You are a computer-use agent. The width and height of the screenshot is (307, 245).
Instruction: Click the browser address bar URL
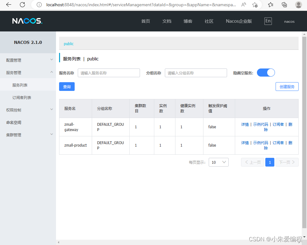(x=141, y=5)
